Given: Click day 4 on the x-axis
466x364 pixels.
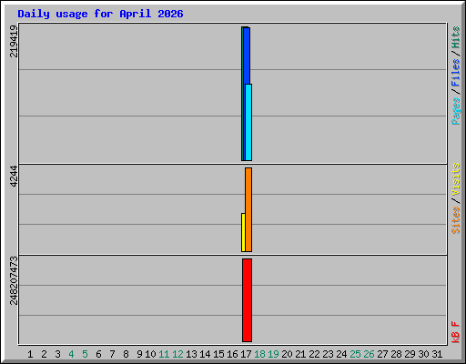Looking at the screenshot, I should [71, 354].
